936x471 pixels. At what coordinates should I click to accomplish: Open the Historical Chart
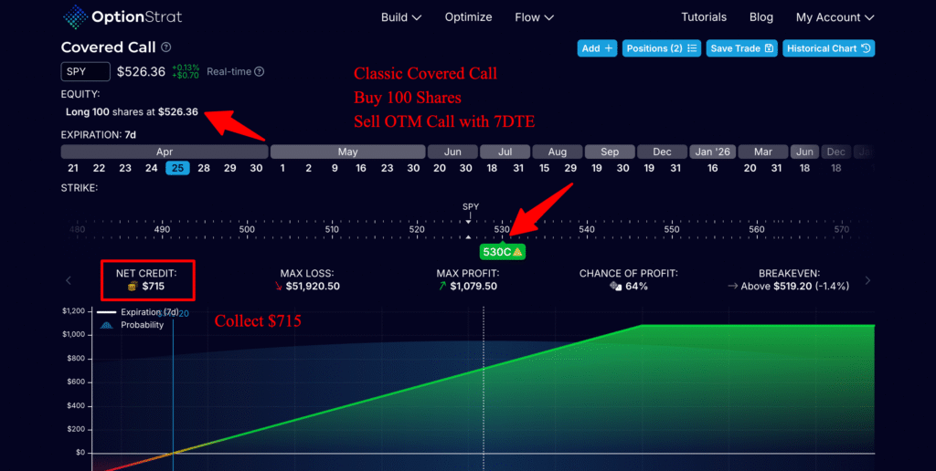828,48
